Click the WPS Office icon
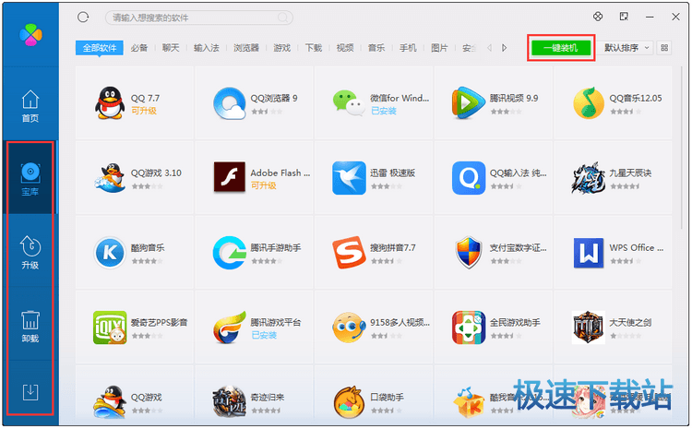Viewport: 692px width, 429px height. pyautogui.click(x=589, y=253)
